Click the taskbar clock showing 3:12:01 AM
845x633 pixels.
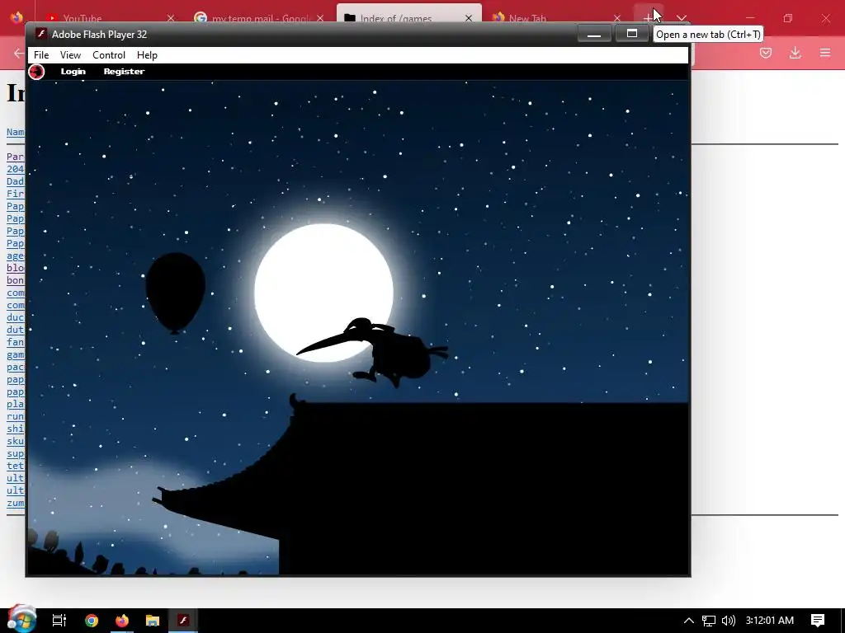[x=770, y=621]
